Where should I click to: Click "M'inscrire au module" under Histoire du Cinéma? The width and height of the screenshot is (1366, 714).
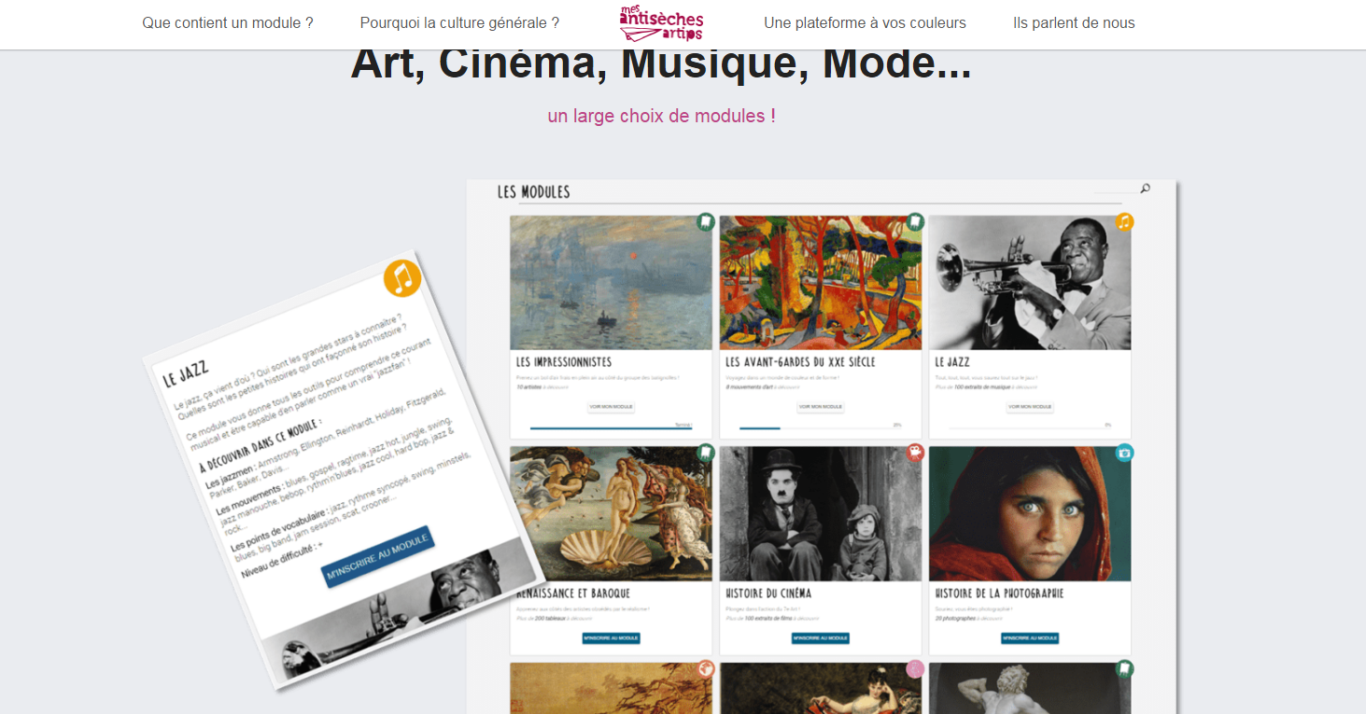821,638
